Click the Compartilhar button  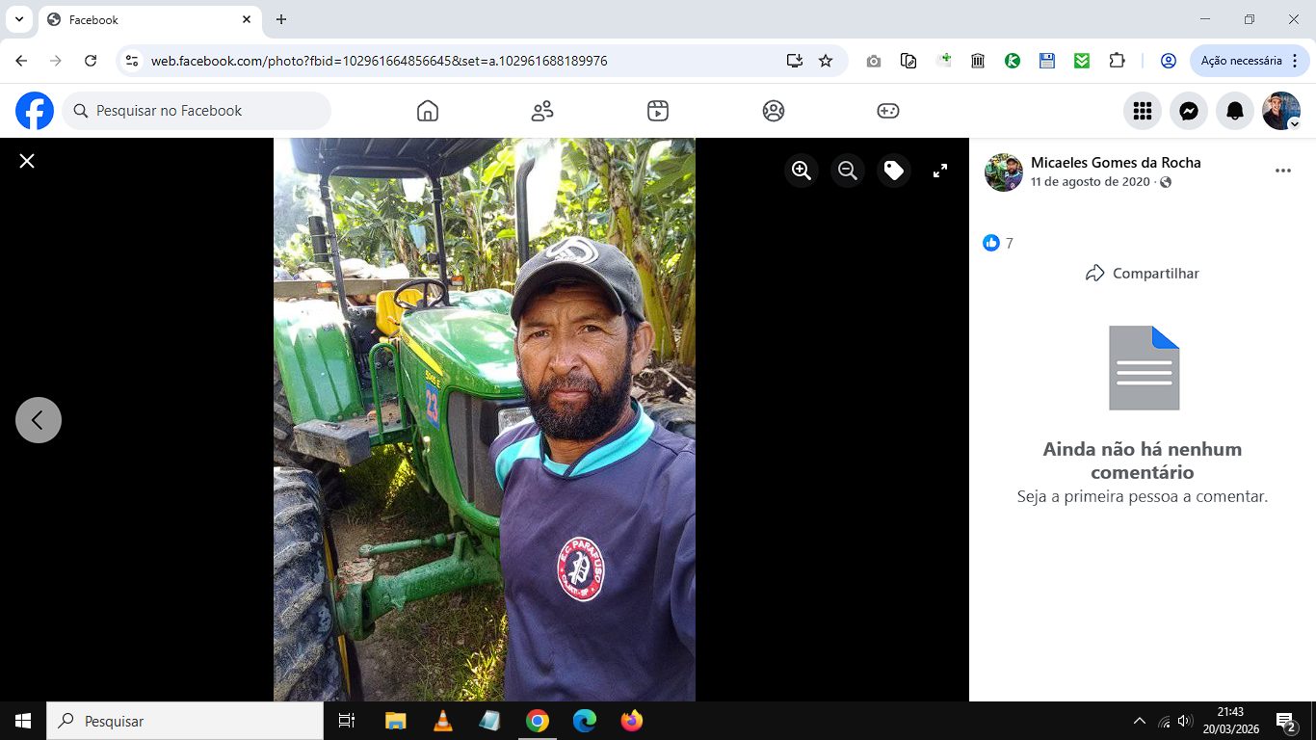pyautogui.click(x=1143, y=273)
